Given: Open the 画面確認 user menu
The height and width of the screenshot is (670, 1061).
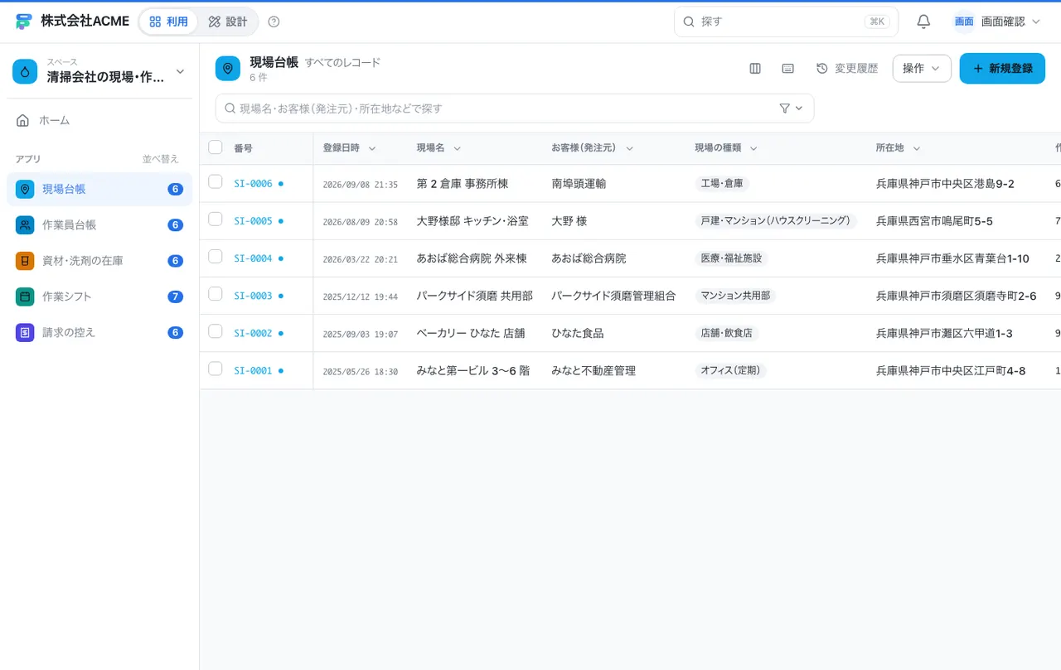Looking at the screenshot, I should click(x=997, y=22).
